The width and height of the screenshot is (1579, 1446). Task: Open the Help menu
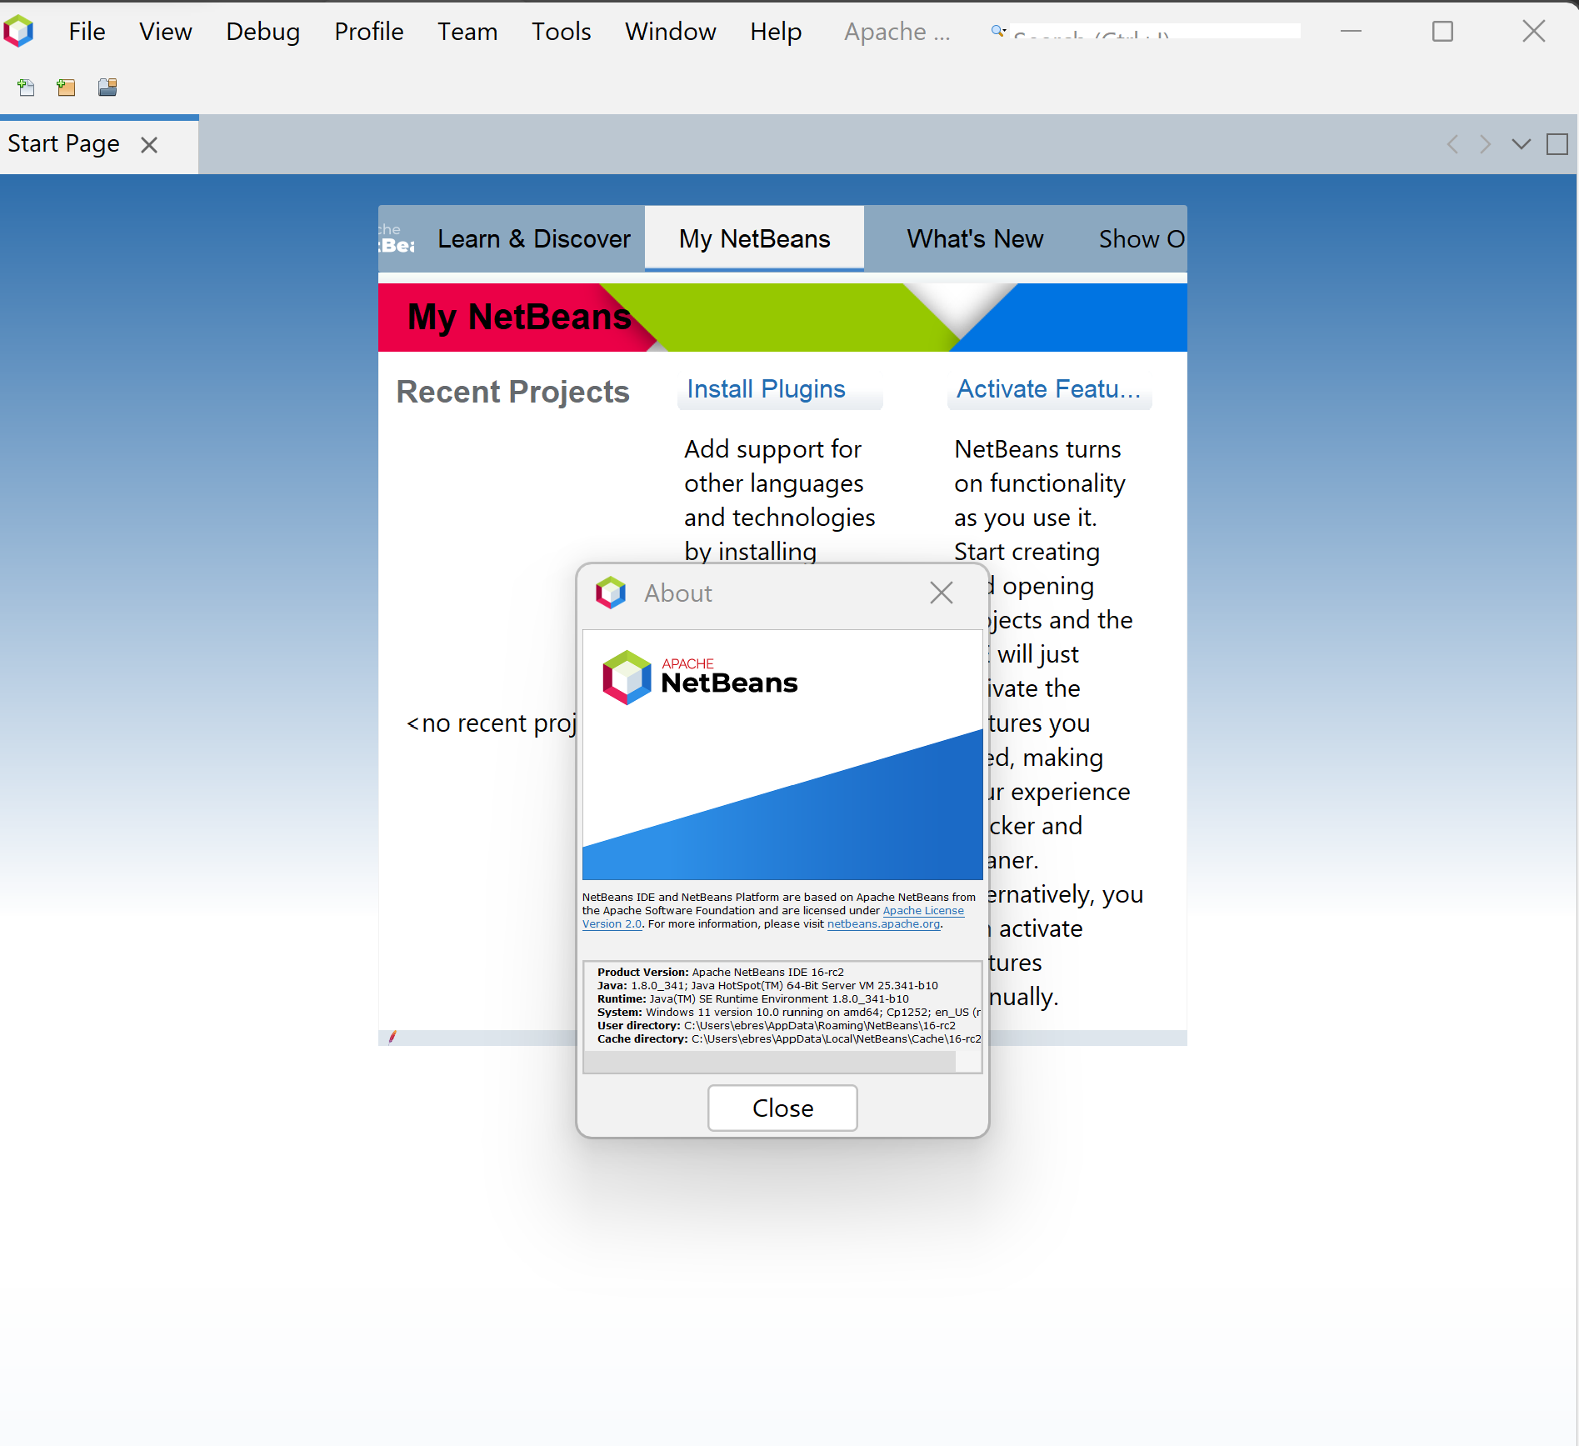tap(775, 32)
